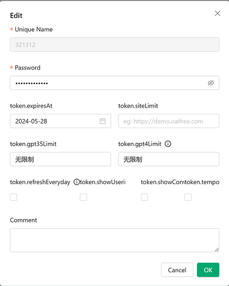Click the disabled Unique Name field
Viewport: 229px width, 286px height.
tap(114, 45)
